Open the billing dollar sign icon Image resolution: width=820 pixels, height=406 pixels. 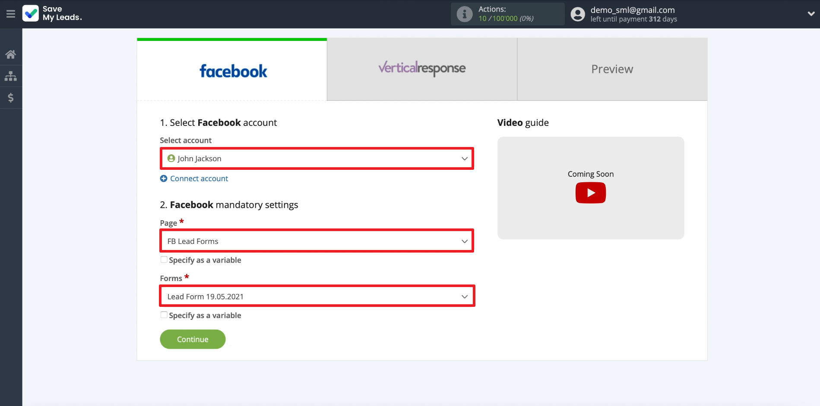click(x=11, y=98)
